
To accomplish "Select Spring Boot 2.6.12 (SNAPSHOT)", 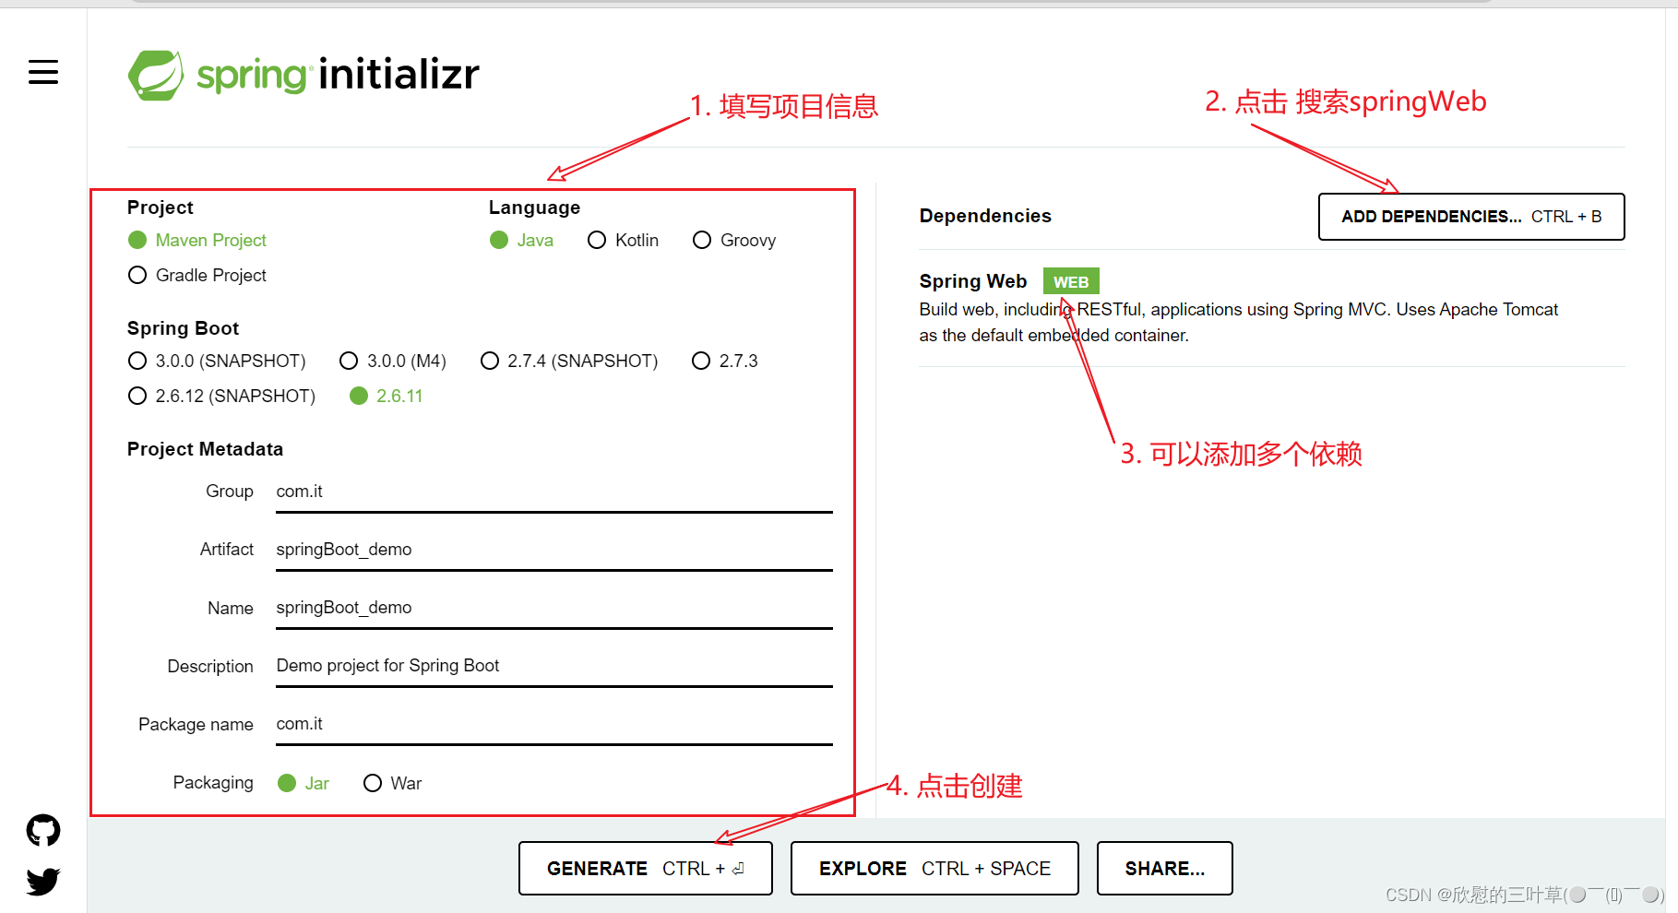I will pyautogui.click(x=222, y=397).
